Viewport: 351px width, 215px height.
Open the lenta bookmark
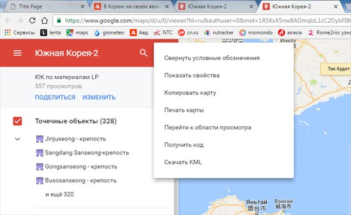pos(50,33)
